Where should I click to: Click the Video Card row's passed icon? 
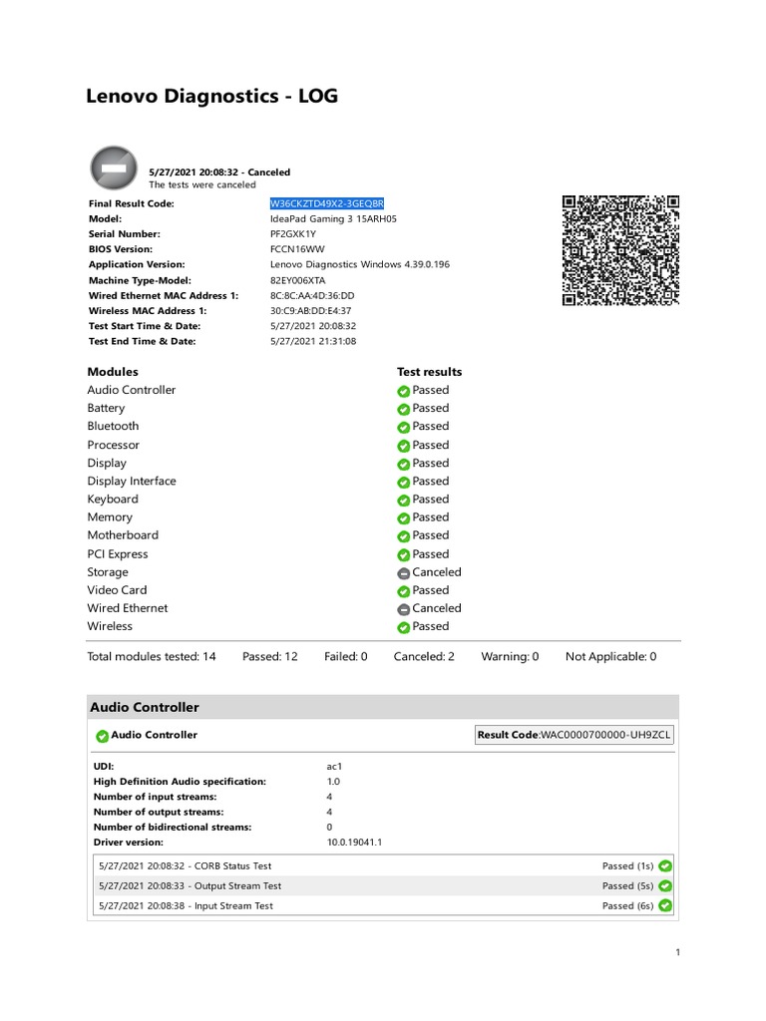[403, 591]
